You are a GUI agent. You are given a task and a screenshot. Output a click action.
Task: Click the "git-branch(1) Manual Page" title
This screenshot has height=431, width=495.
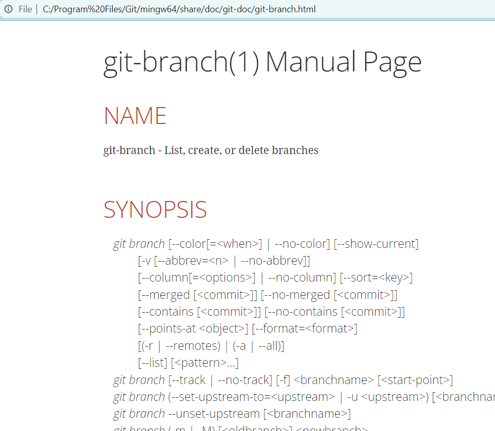pyautogui.click(x=262, y=63)
